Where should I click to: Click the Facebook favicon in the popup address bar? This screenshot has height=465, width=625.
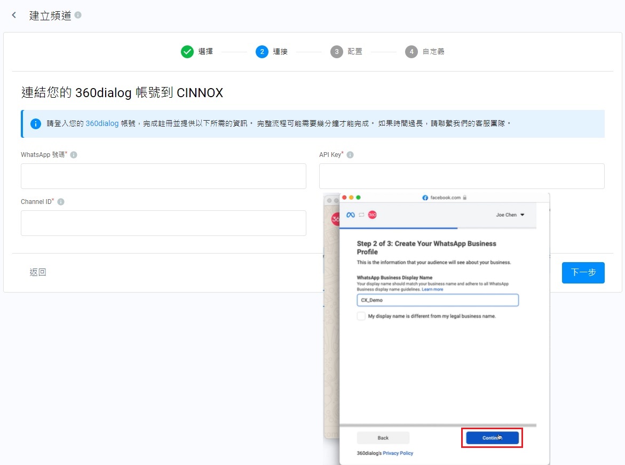click(x=425, y=198)
